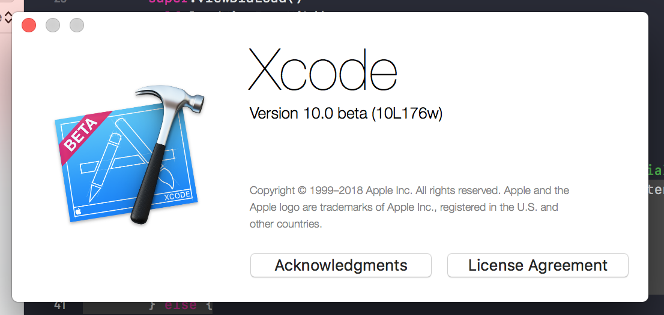The image size is (664, 315).
Task: Open the License Agreement
Action: pyautogui.click(x=538, y=265)
